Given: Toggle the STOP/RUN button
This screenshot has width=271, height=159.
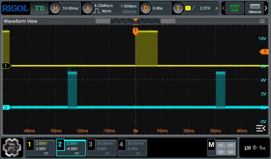Looking at the screenshot, I should [x=235, y=8].
